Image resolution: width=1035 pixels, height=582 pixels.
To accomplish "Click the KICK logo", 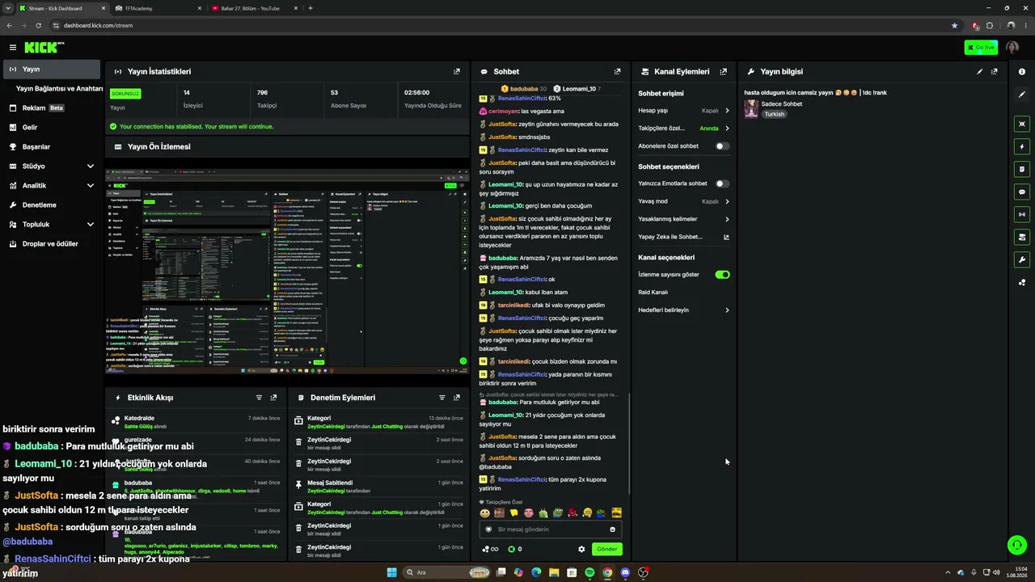I will (43, 48).
